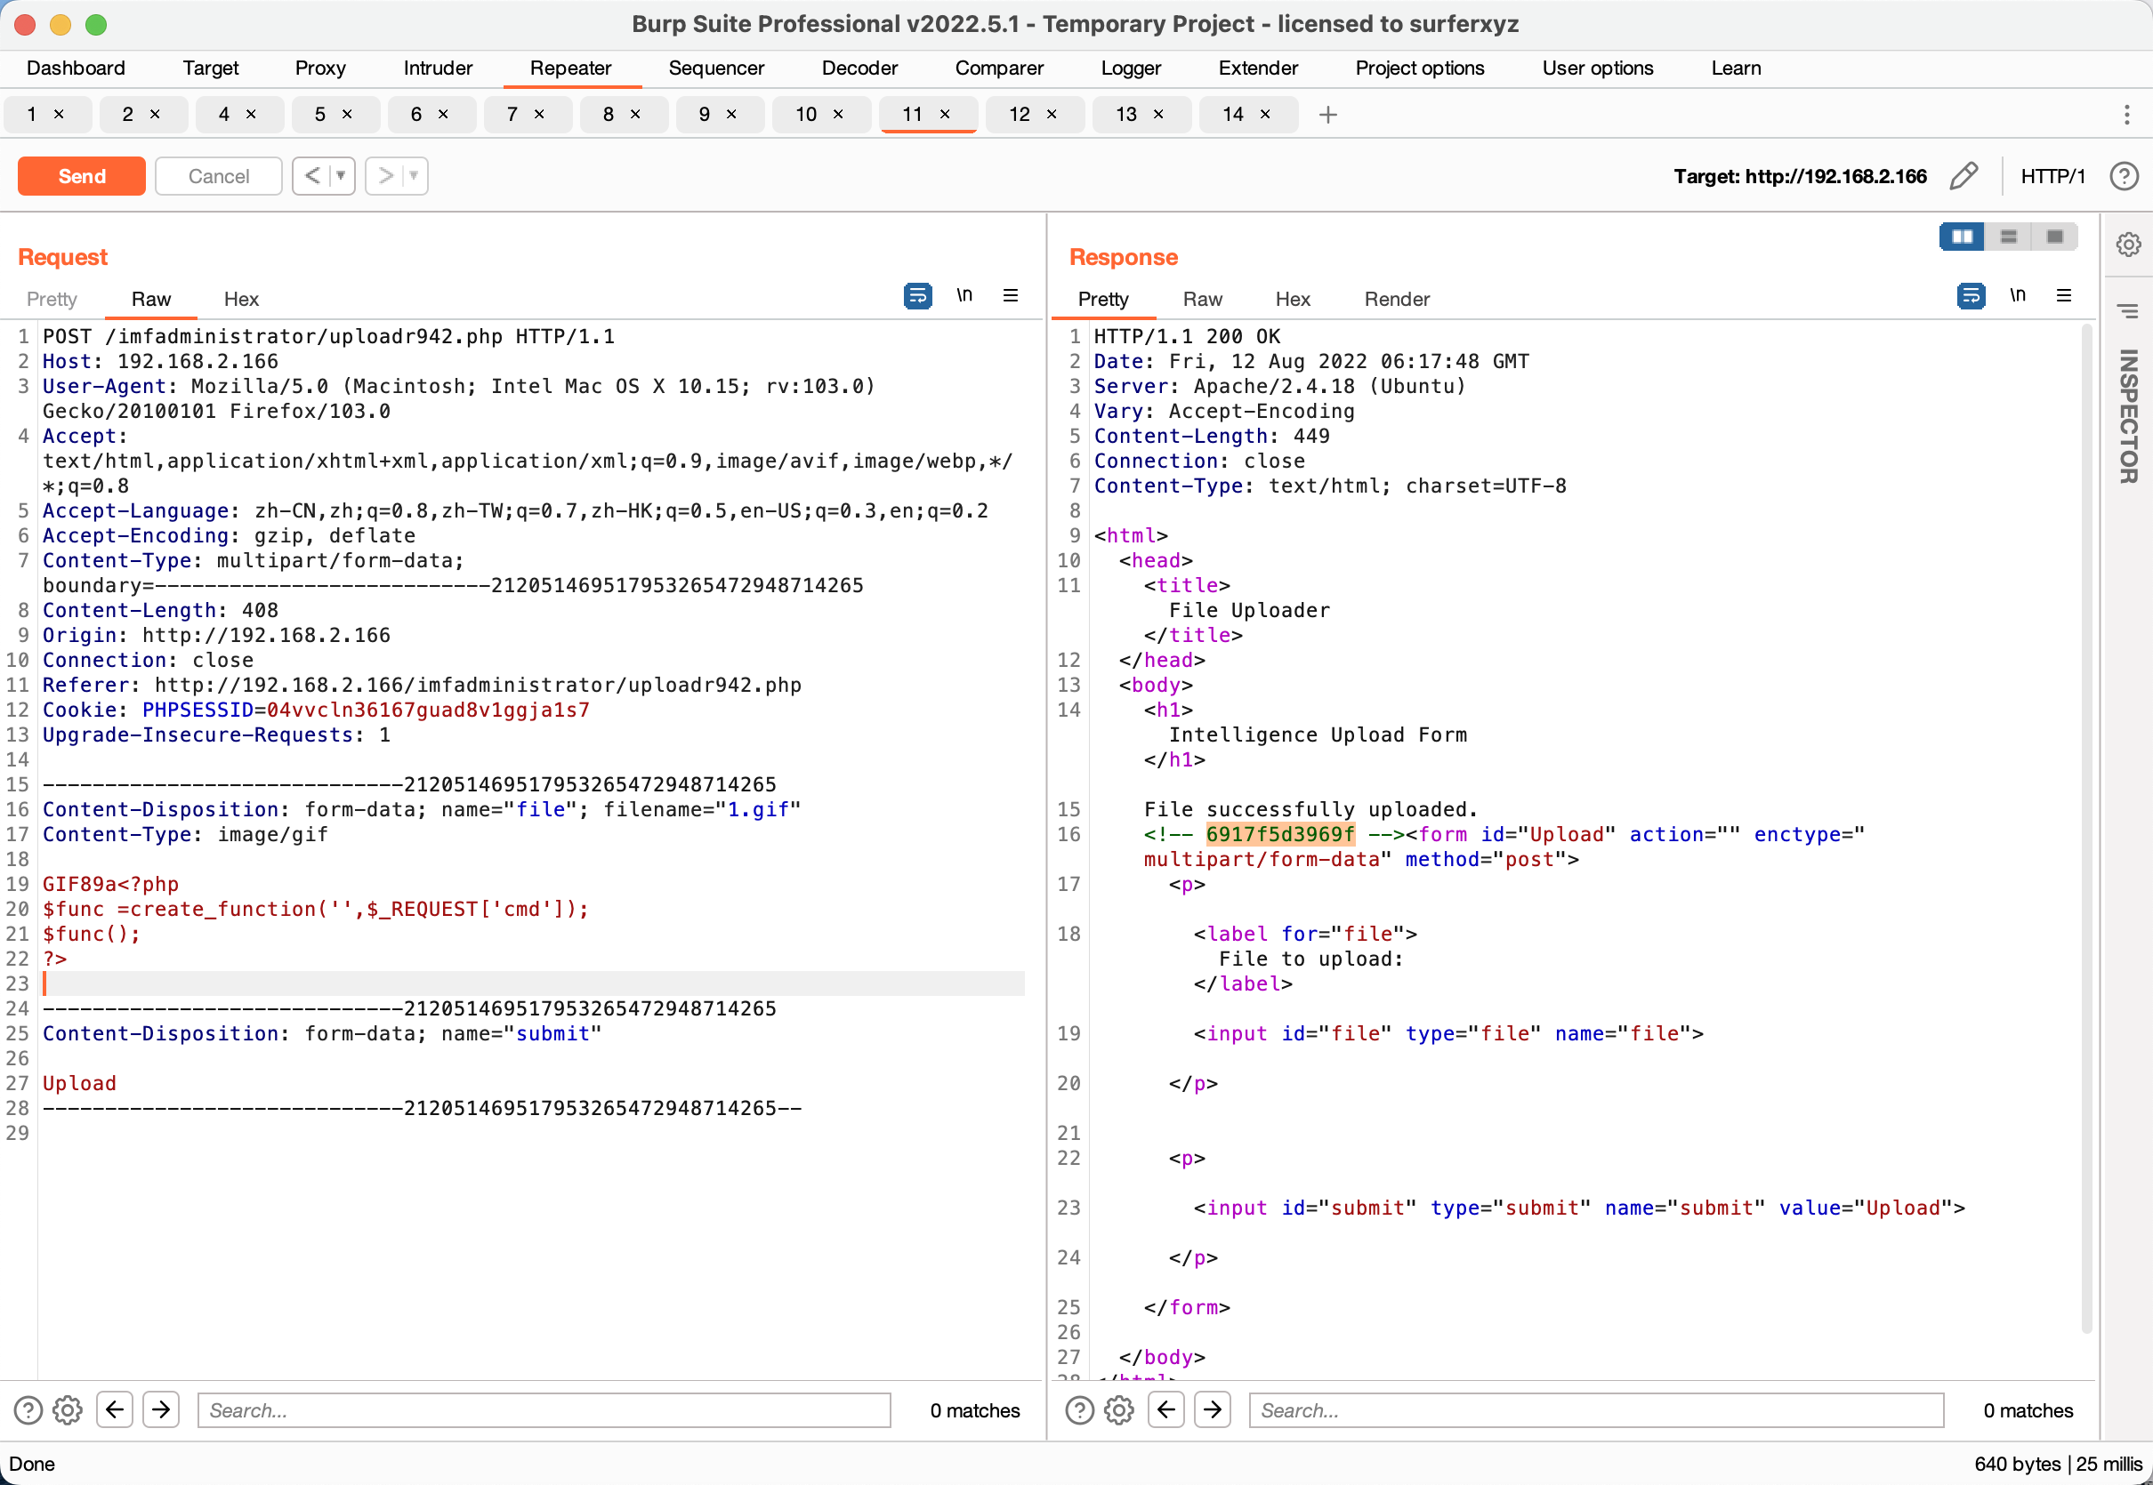Open Inspector settings gear icon
This screenshot has width=2153, height=1485.
[x=2129, y=245]
